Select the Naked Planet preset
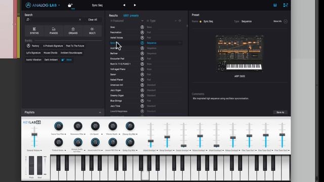 (x=116, y=80)
